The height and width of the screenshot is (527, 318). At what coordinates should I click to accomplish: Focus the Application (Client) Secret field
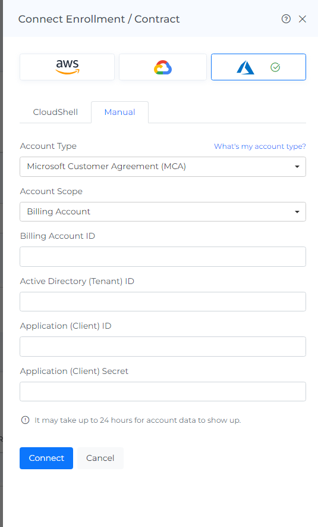(x=163, y=392)
